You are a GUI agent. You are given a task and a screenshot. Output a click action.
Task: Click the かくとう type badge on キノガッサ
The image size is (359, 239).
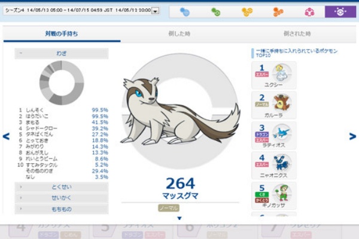[x=262, y=200]
